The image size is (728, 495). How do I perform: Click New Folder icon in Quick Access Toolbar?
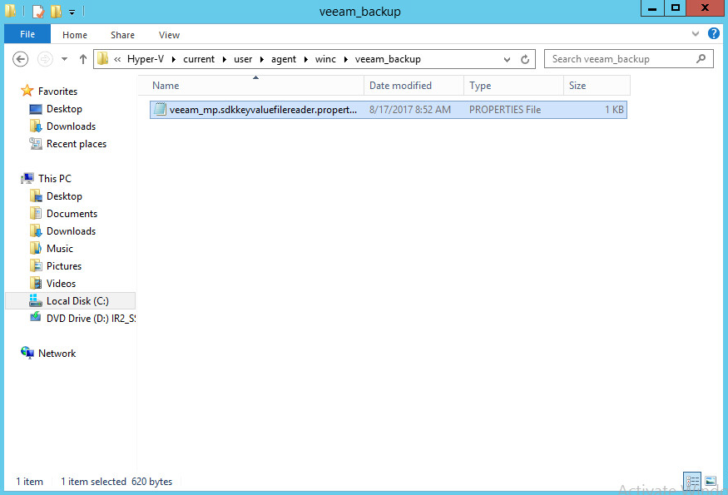(56, 12)
